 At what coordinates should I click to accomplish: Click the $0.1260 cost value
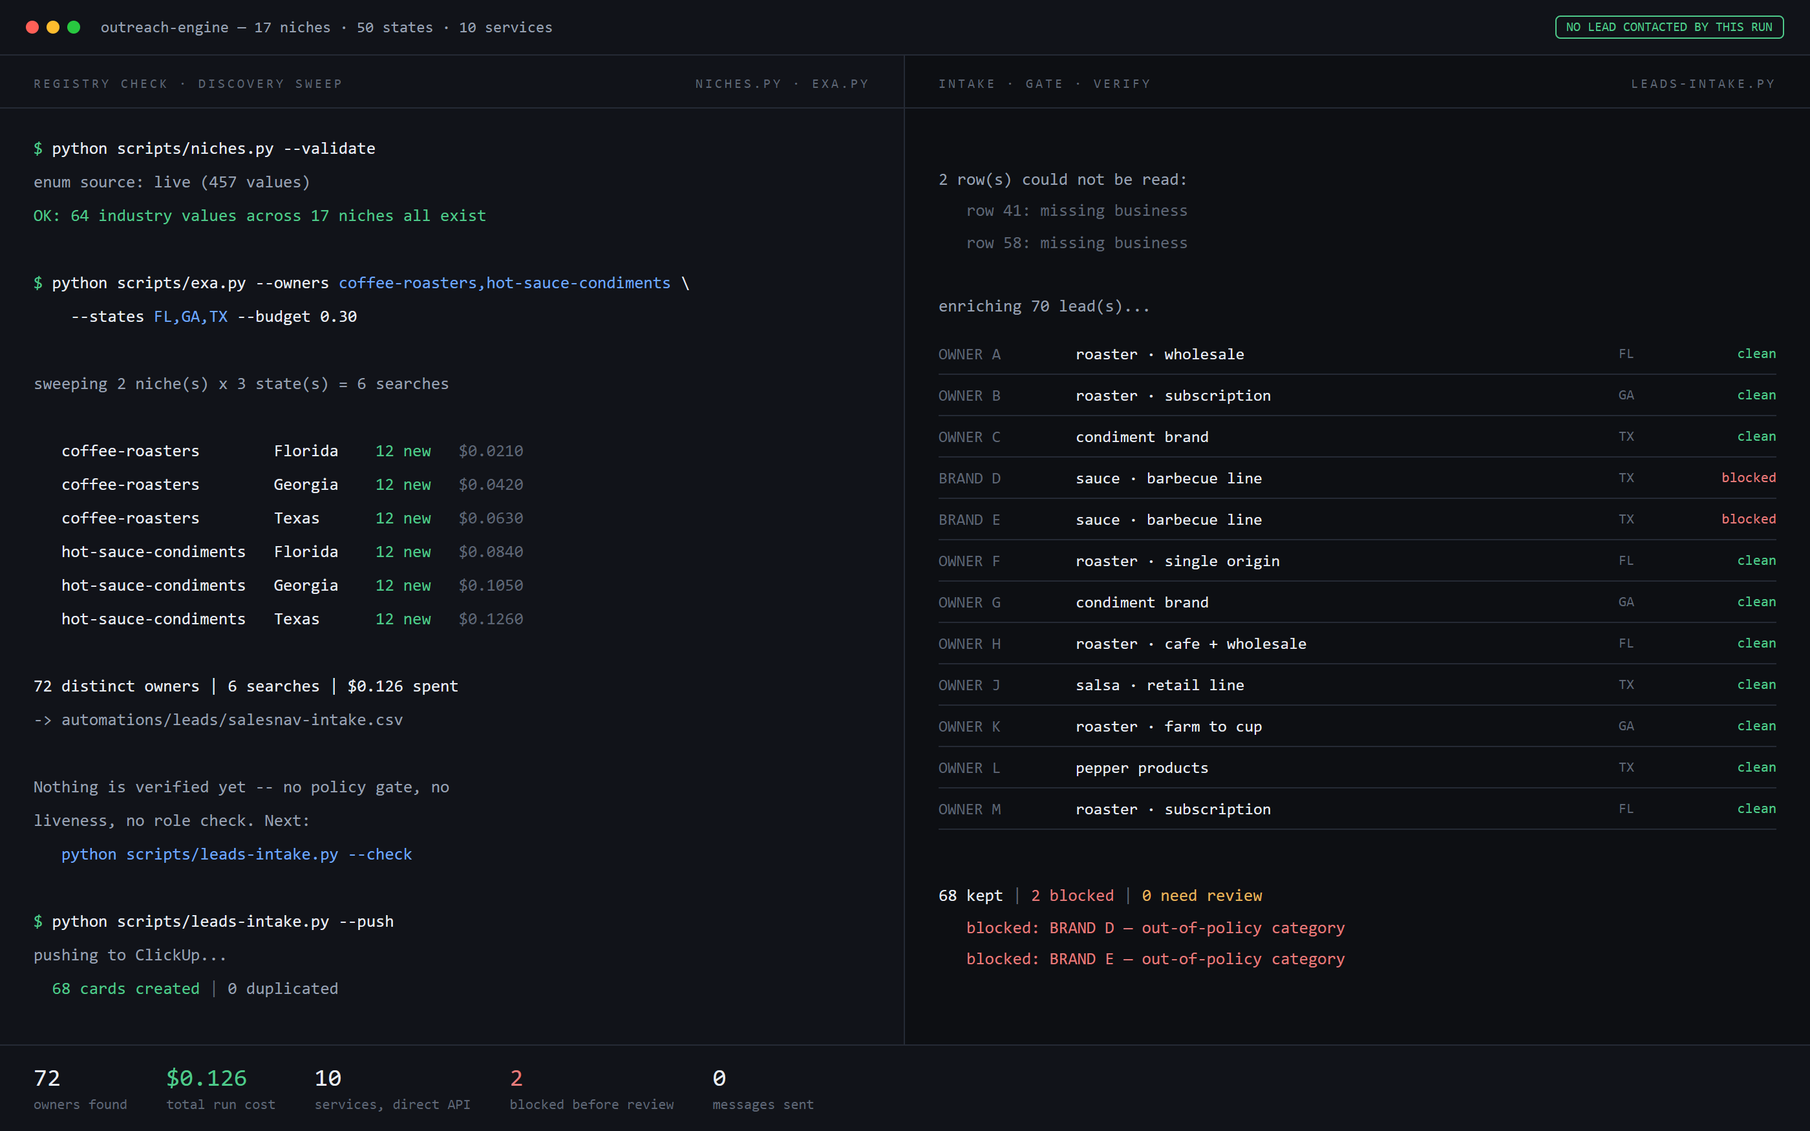491,619
